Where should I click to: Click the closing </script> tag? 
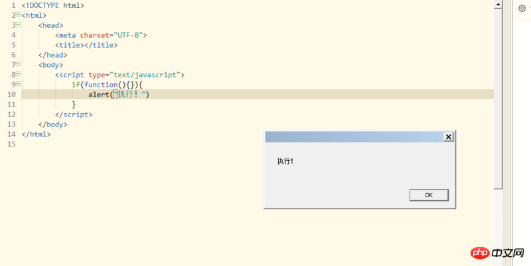coord(74,114)
